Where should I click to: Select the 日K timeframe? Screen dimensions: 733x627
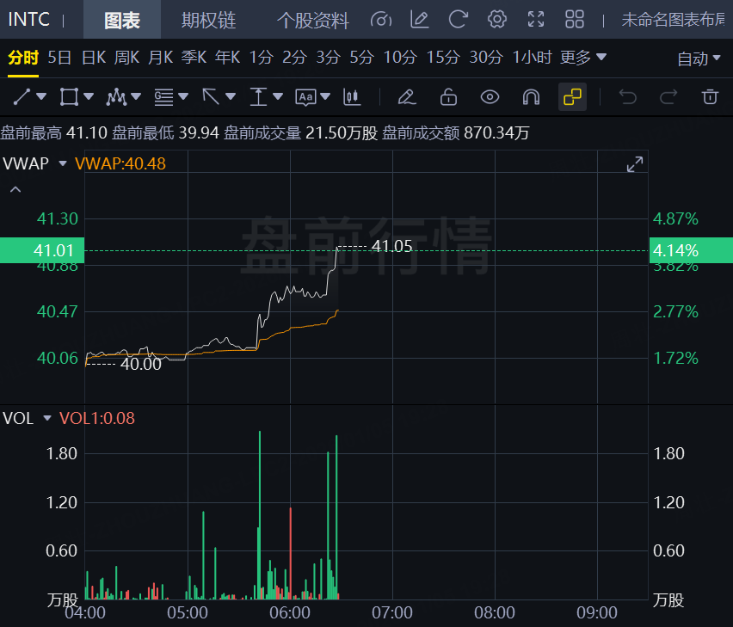(93, 58)
